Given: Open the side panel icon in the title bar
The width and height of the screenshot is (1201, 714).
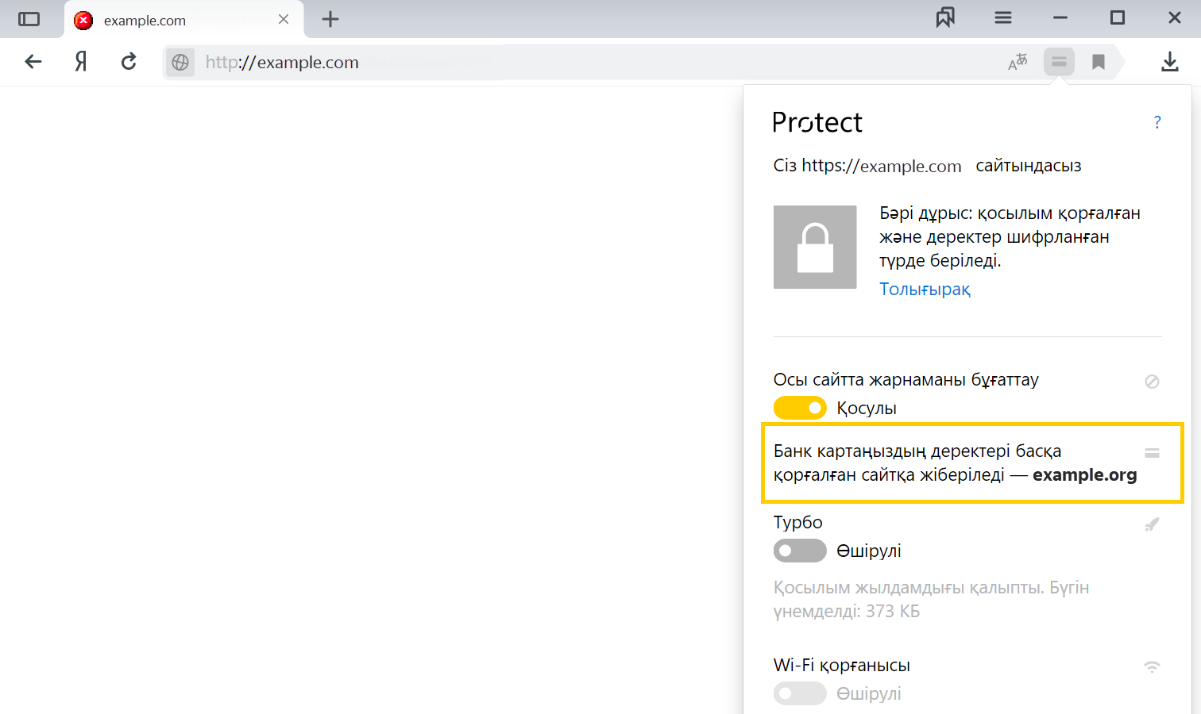Looking at the screenshot, I should [29, 19].
